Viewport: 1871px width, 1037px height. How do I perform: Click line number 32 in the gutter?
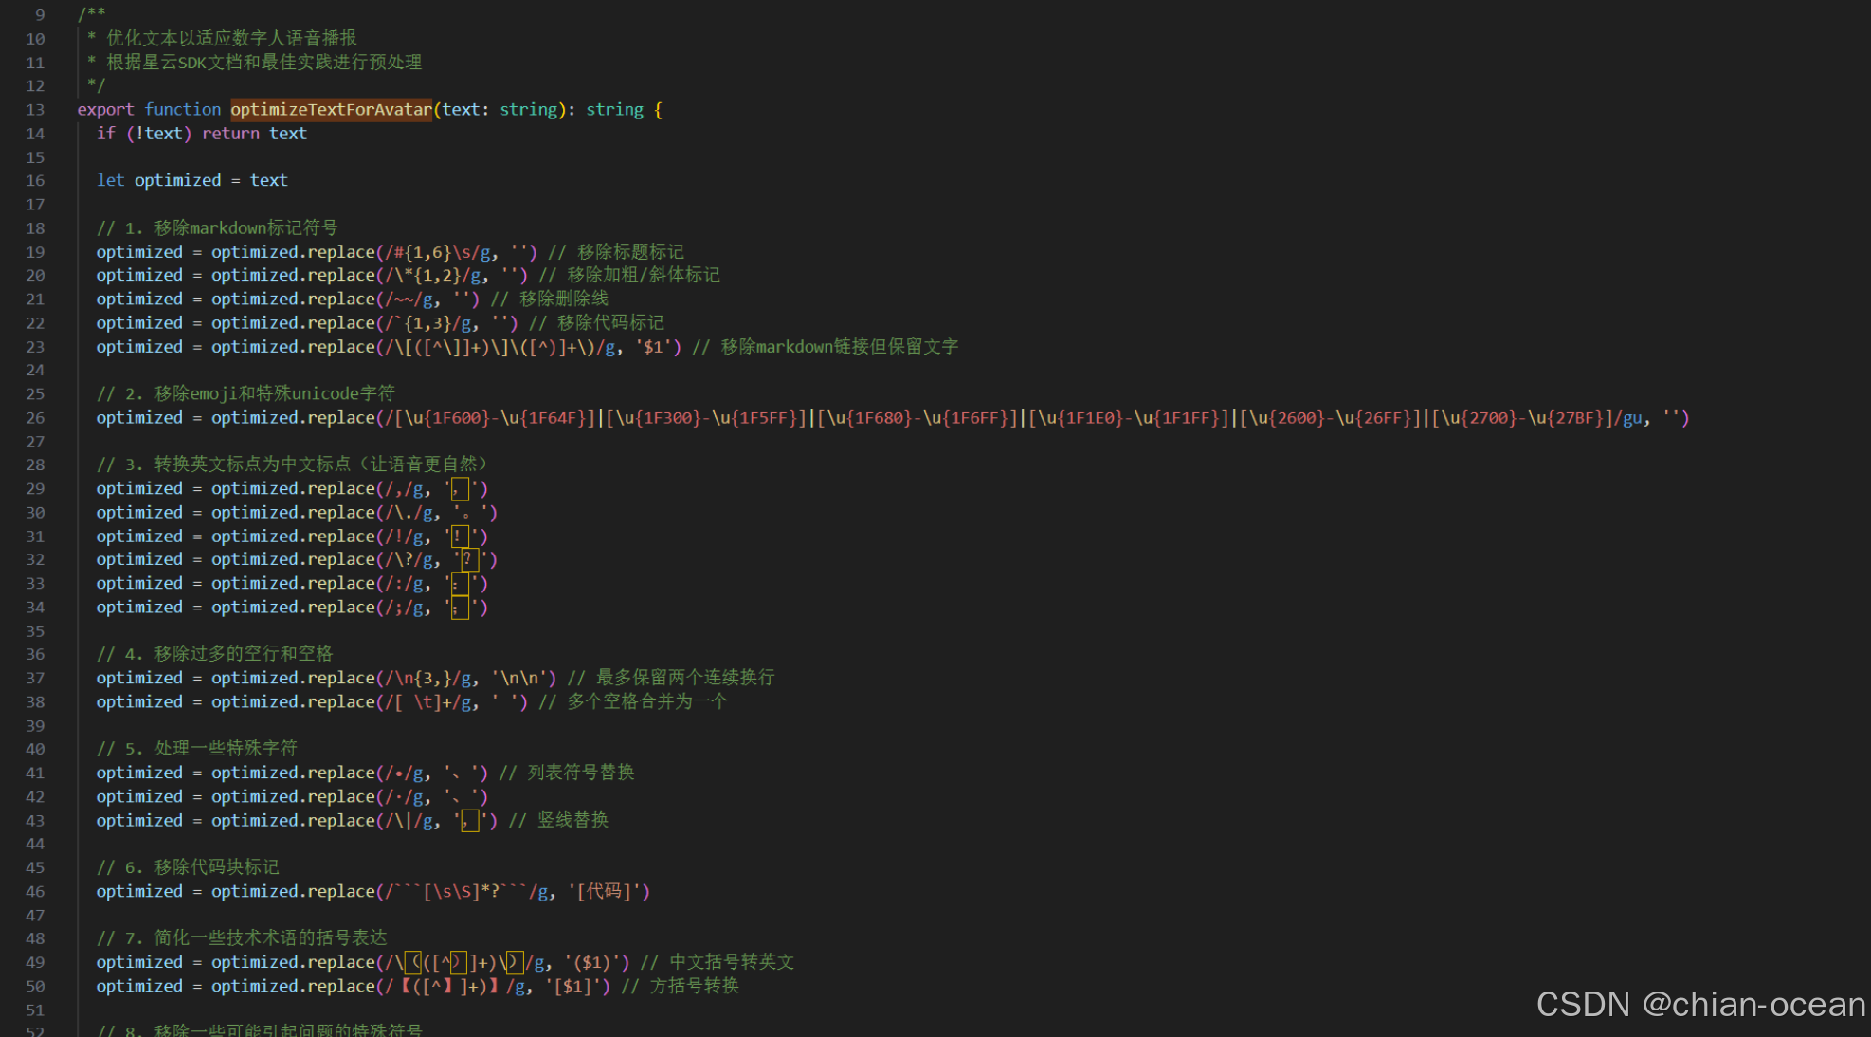[35, 559]
